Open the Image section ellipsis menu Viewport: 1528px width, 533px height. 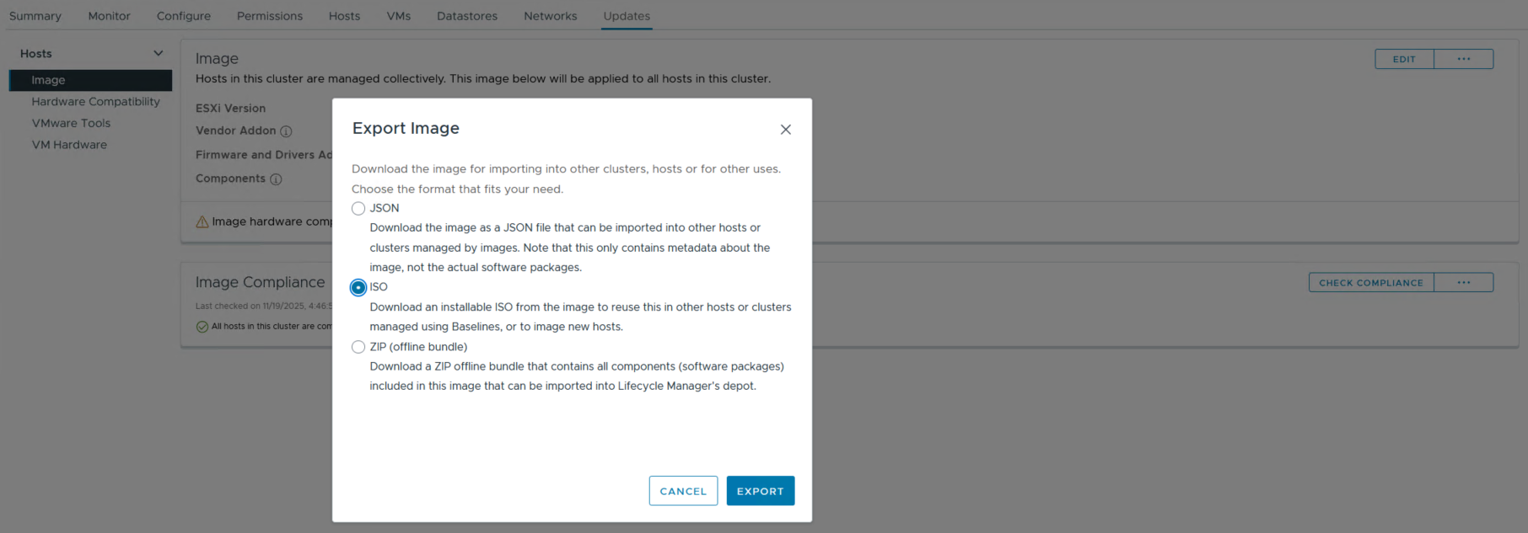point(1463,59)
